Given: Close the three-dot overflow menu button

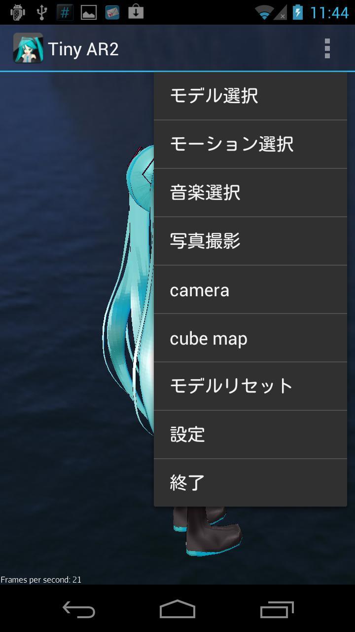Looking at the screenshot, I should (327, 48).
